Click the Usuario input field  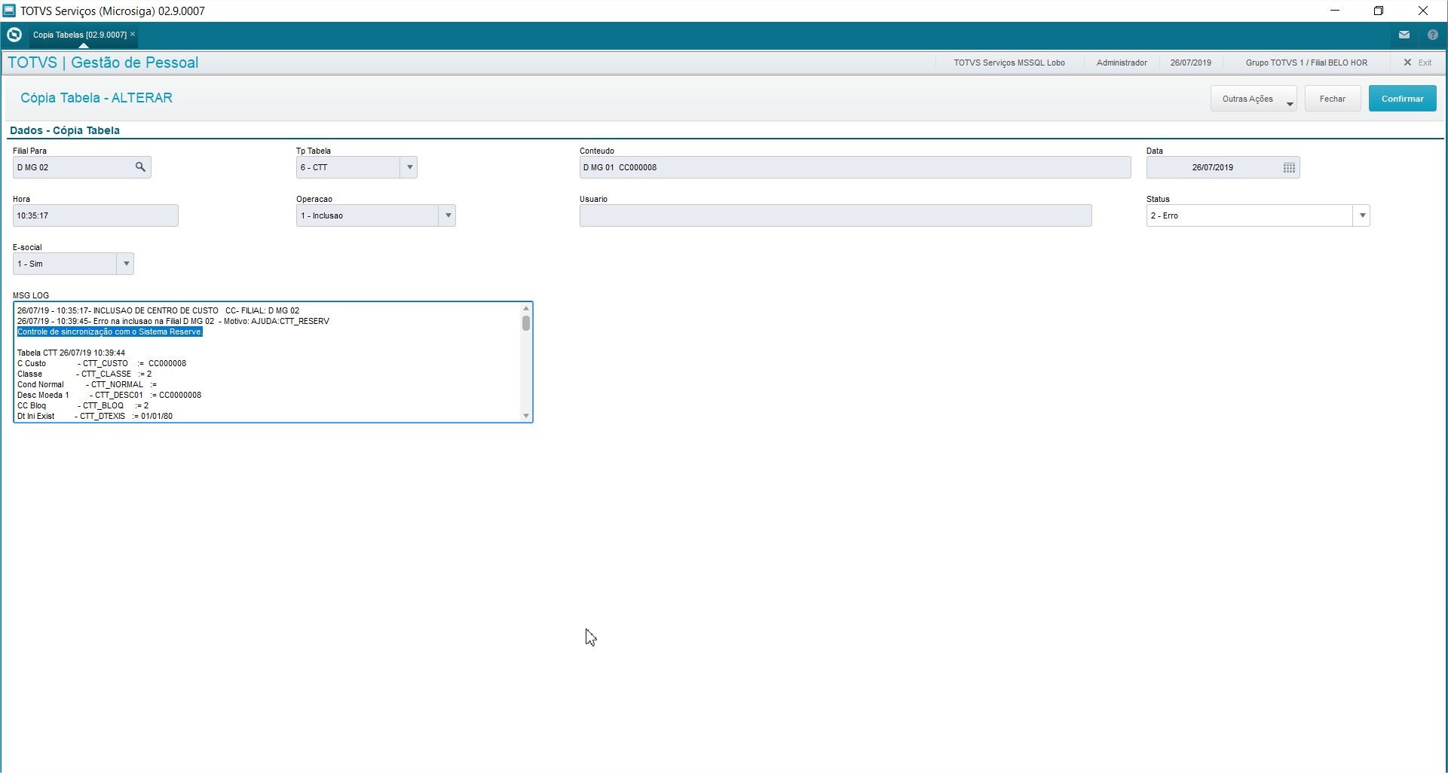[x=835, y=215]
